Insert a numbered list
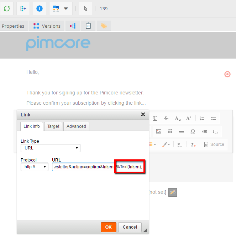 point(202,118)
